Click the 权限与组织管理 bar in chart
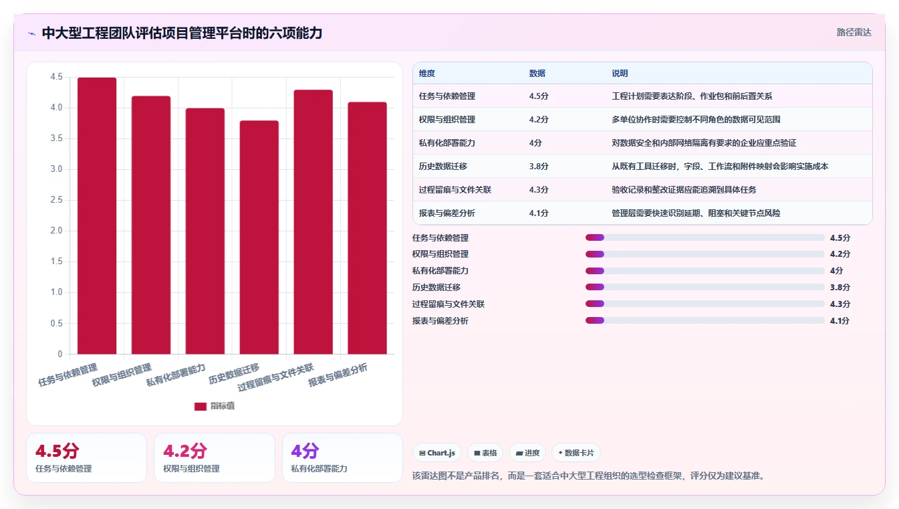The height and width of the screenshot is (509, 899). click(151, 225)
